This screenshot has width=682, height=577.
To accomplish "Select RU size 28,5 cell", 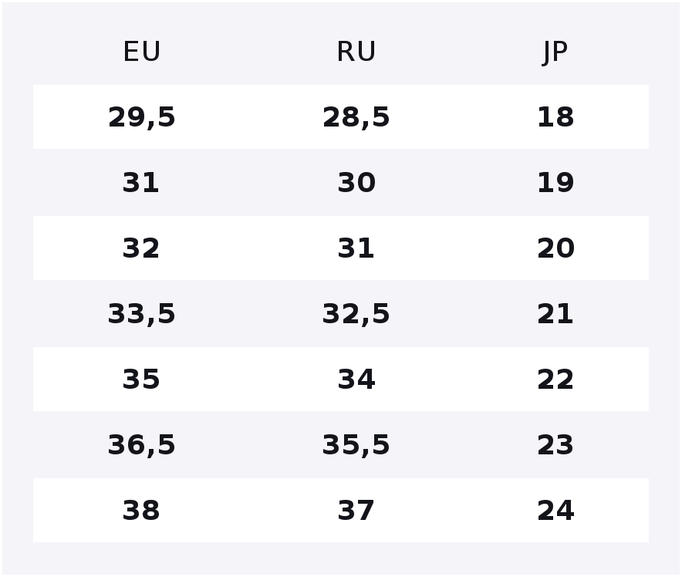I will [x=356, y=117].
